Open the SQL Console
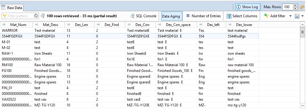 pos(143,16)
